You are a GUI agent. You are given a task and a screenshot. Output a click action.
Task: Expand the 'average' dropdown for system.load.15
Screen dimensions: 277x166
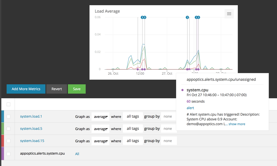coord(100,141)
